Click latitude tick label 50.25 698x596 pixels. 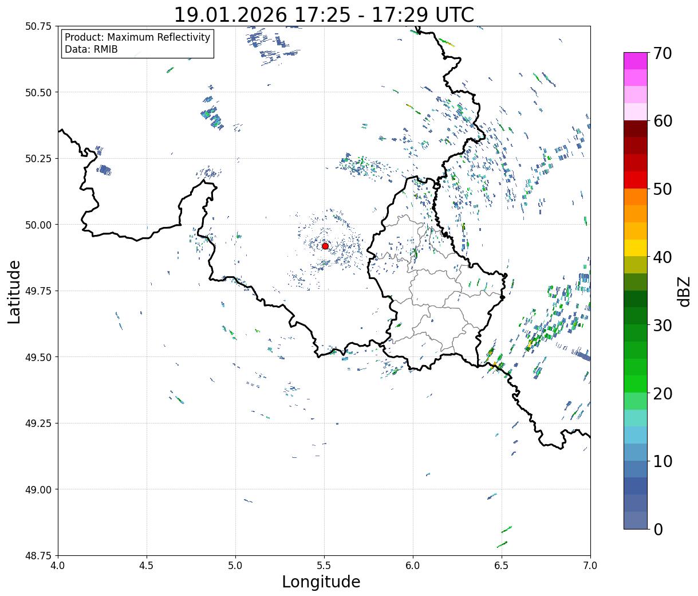click(38, 159)
